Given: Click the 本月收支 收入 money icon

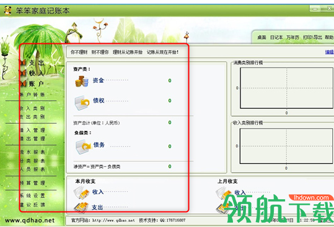Looking at the screenshot, I should pyautogui.click(x=81, y=192).
